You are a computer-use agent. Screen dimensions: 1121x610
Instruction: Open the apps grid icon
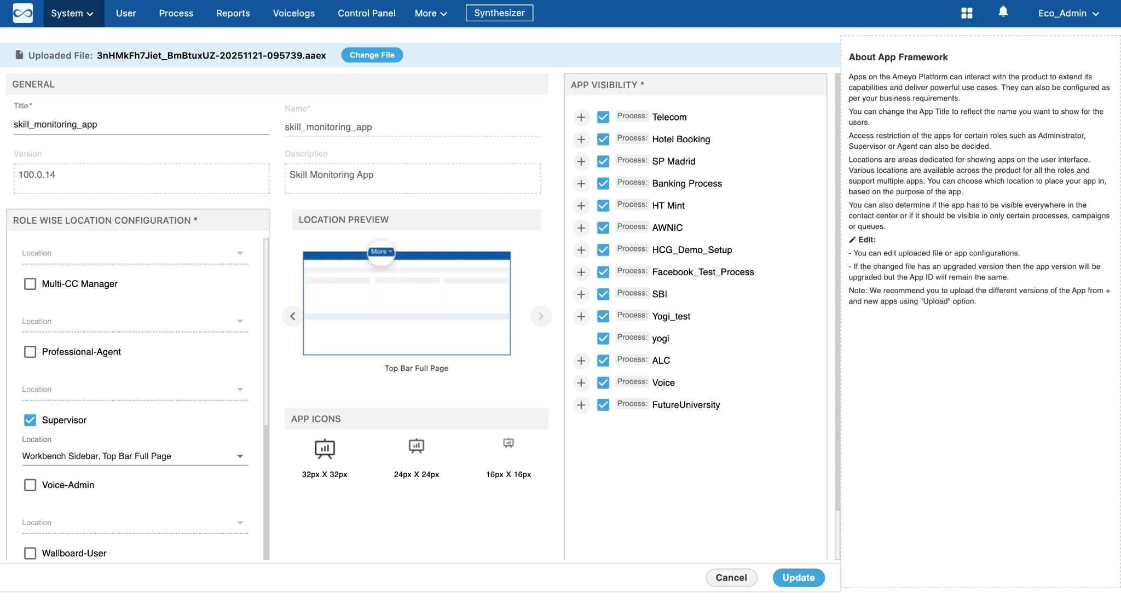967,13
